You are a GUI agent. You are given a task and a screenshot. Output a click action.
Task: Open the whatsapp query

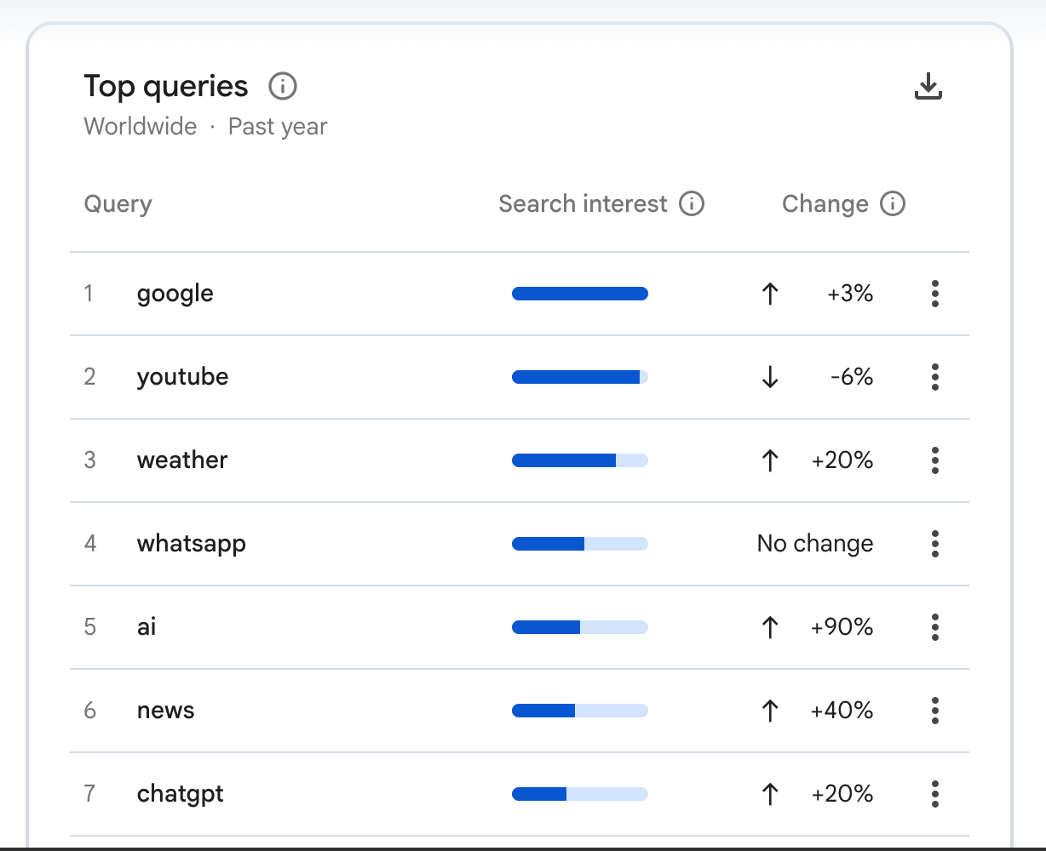tap(192, 545)
